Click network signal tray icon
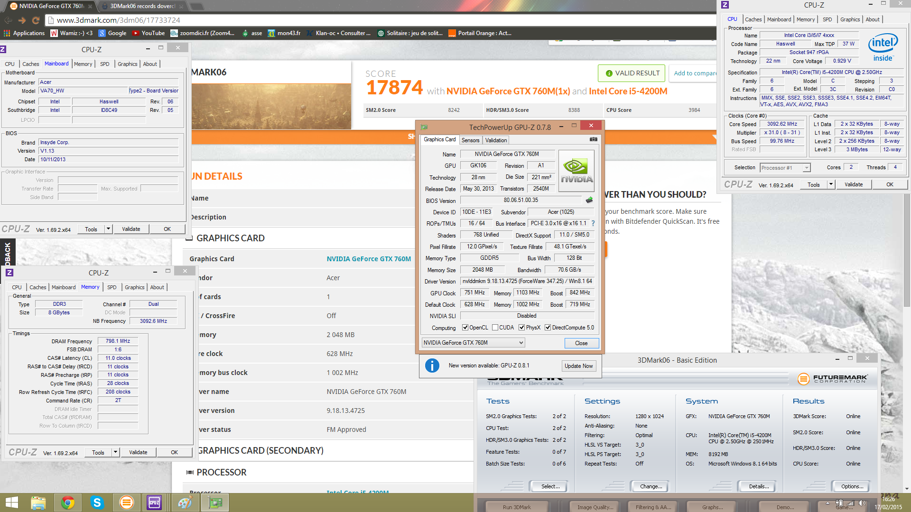This screenshot has width=911, height=512. 851,503
